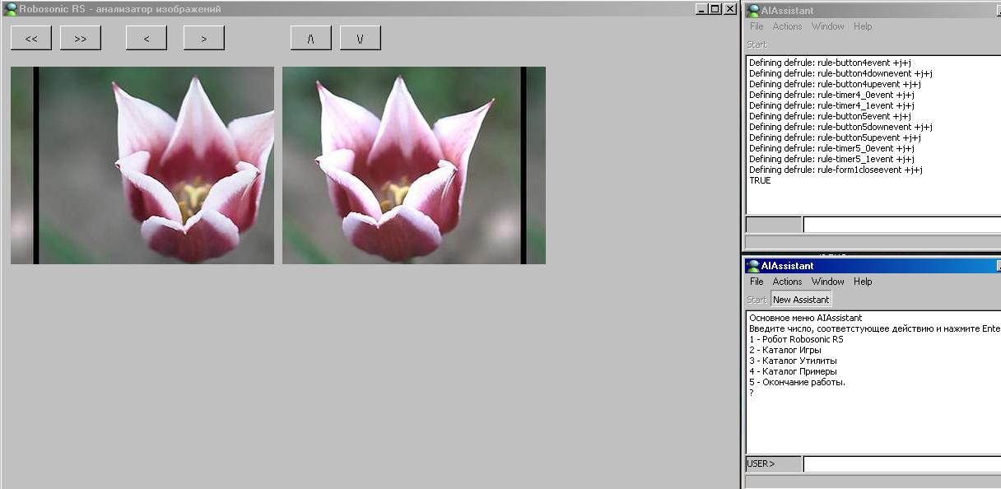Image resolution: width=1001 pixels, height=489 pixels.
Task: Click the New Assistant toolbar button
Action: click(801, 300)
